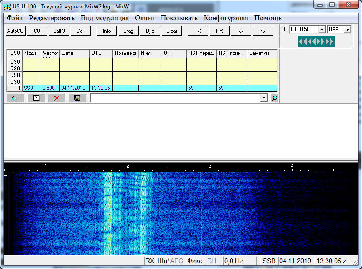The image size is (362, 269).
Task: Save the QSO with the floppy icon
Action: [x=77, y=98]
